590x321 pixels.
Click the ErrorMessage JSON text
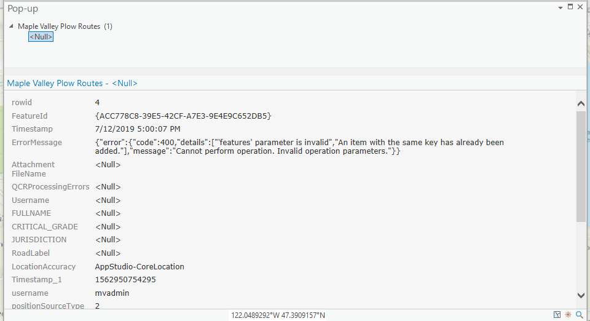click(x=299, y=146)
